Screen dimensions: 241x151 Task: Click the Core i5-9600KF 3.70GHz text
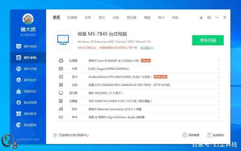click(114, 61)
